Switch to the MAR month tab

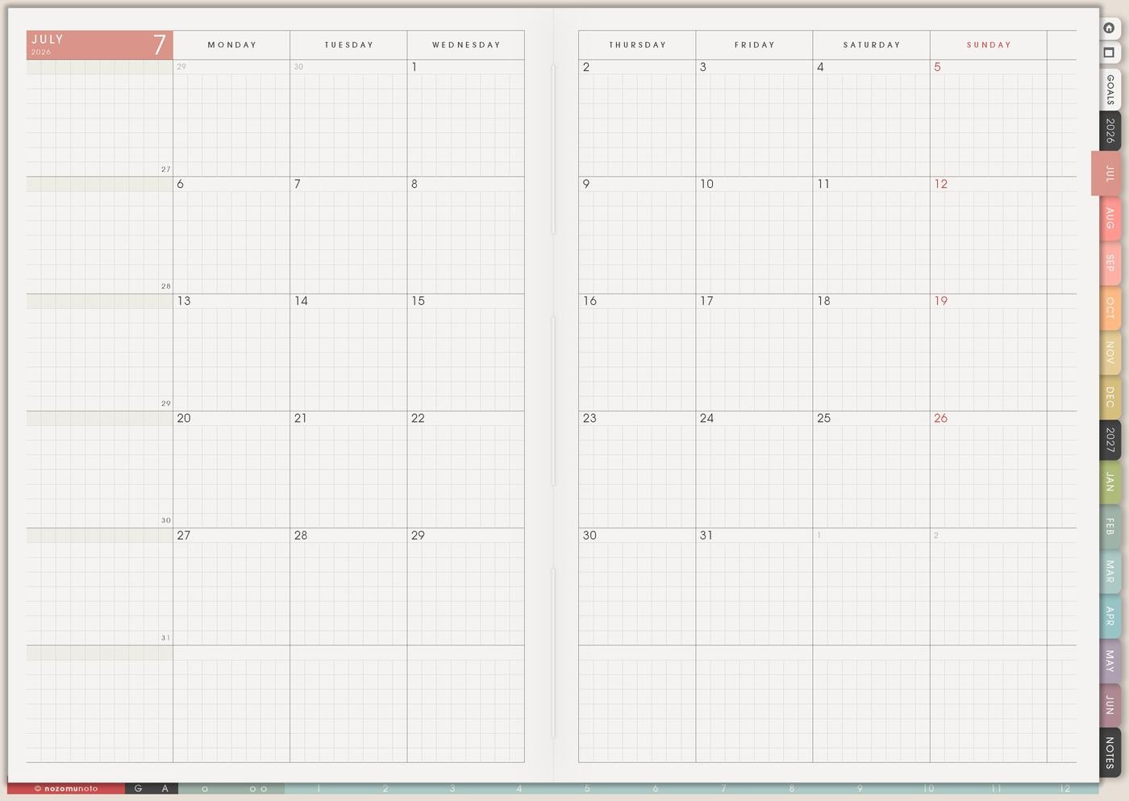click(1110, 572)
